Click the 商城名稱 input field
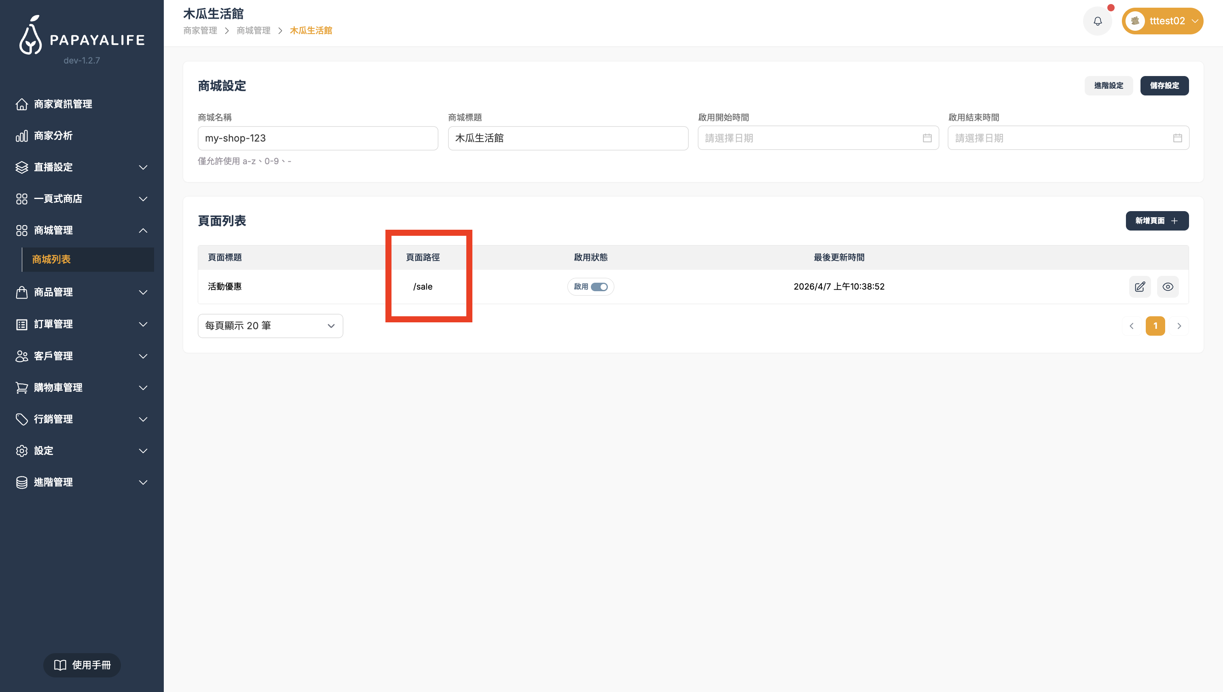The image size is (1223, 692). pos(317,138)
